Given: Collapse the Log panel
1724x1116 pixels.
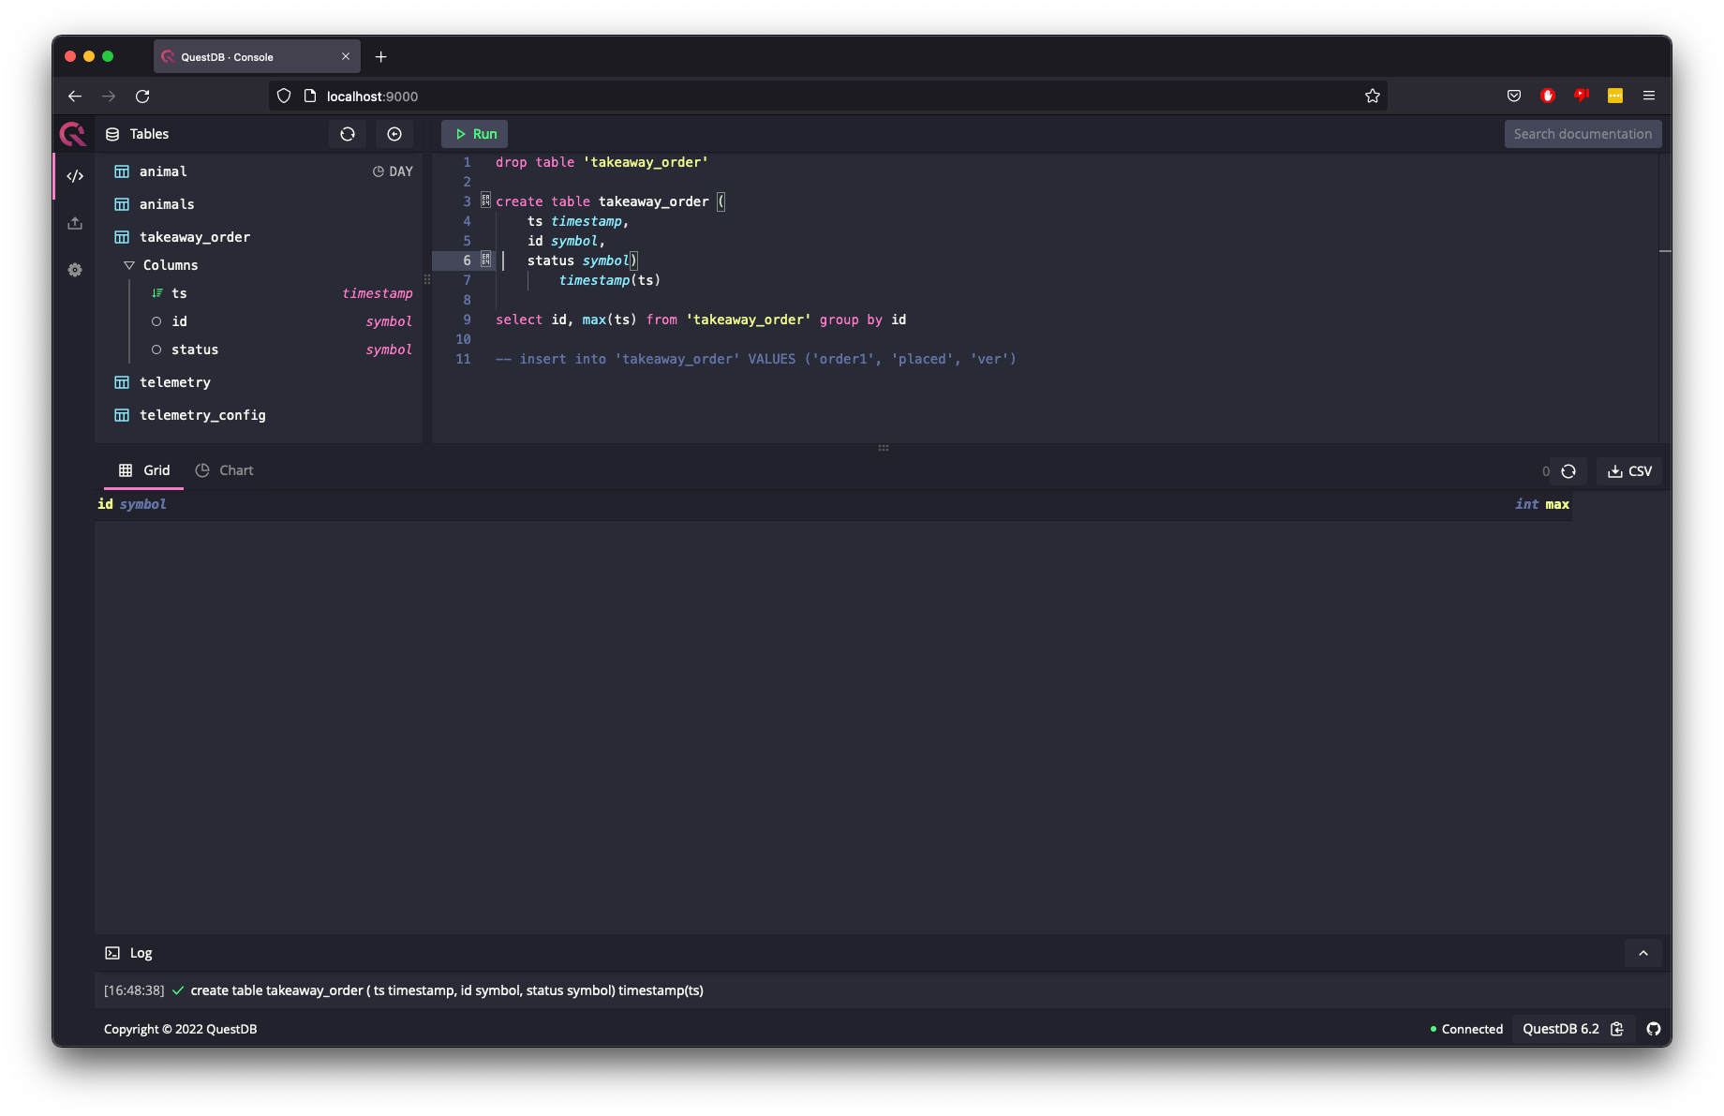Looking at the screenshot, I should 1642,953.
